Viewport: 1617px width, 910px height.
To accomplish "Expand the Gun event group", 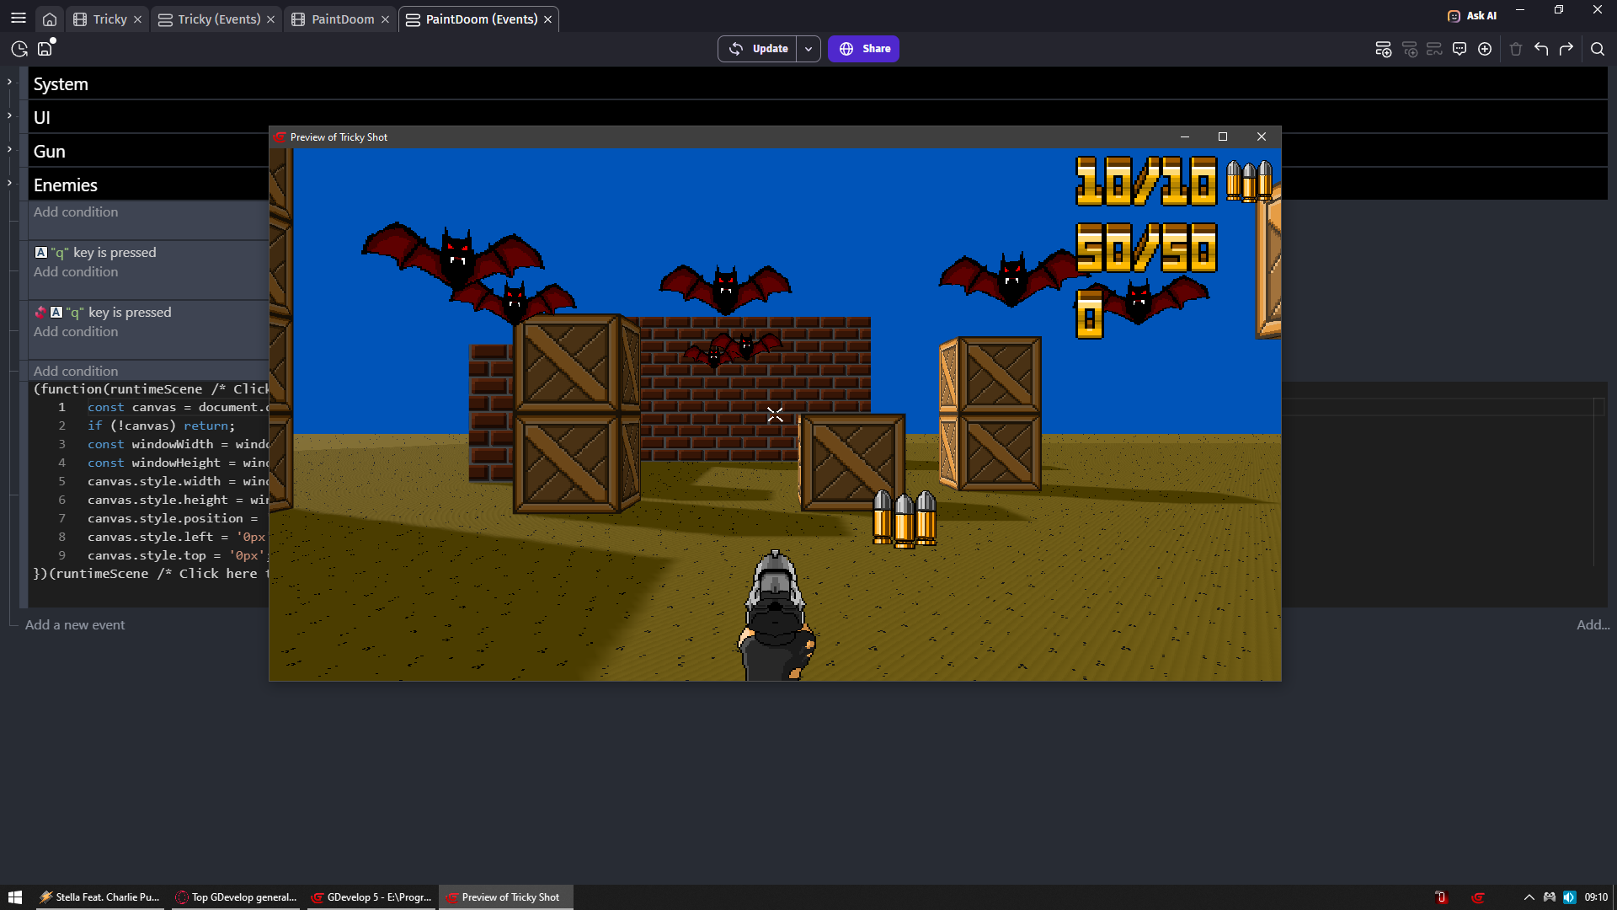I will (9, 149).
